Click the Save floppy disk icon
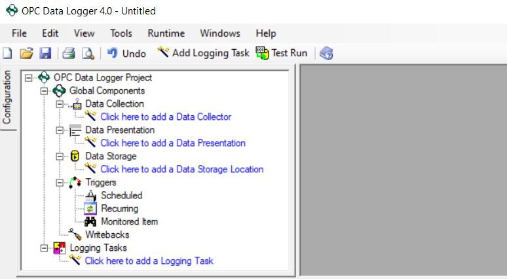This screenshot has height=279, width=507. pyautogui.click(x=45, y=53)
